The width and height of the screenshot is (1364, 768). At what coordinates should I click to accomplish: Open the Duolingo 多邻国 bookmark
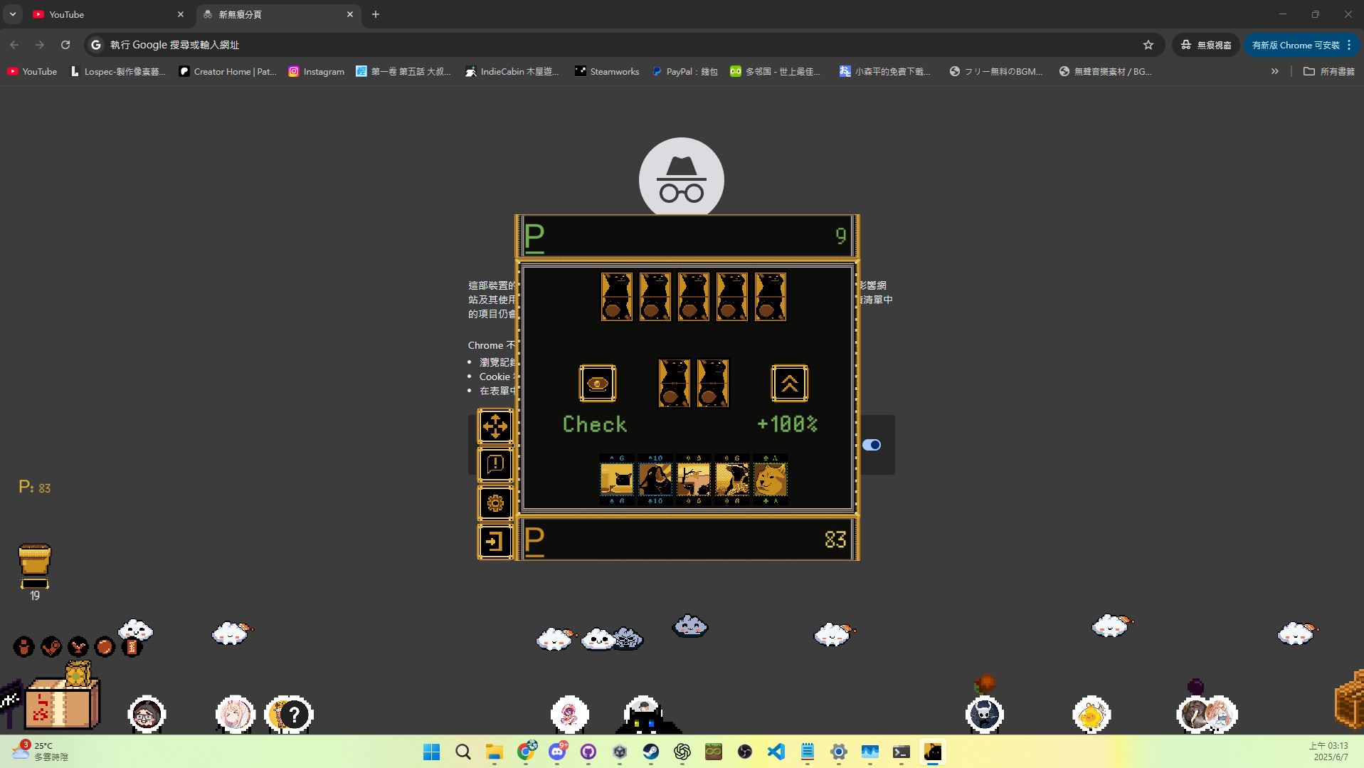point(776,71)
